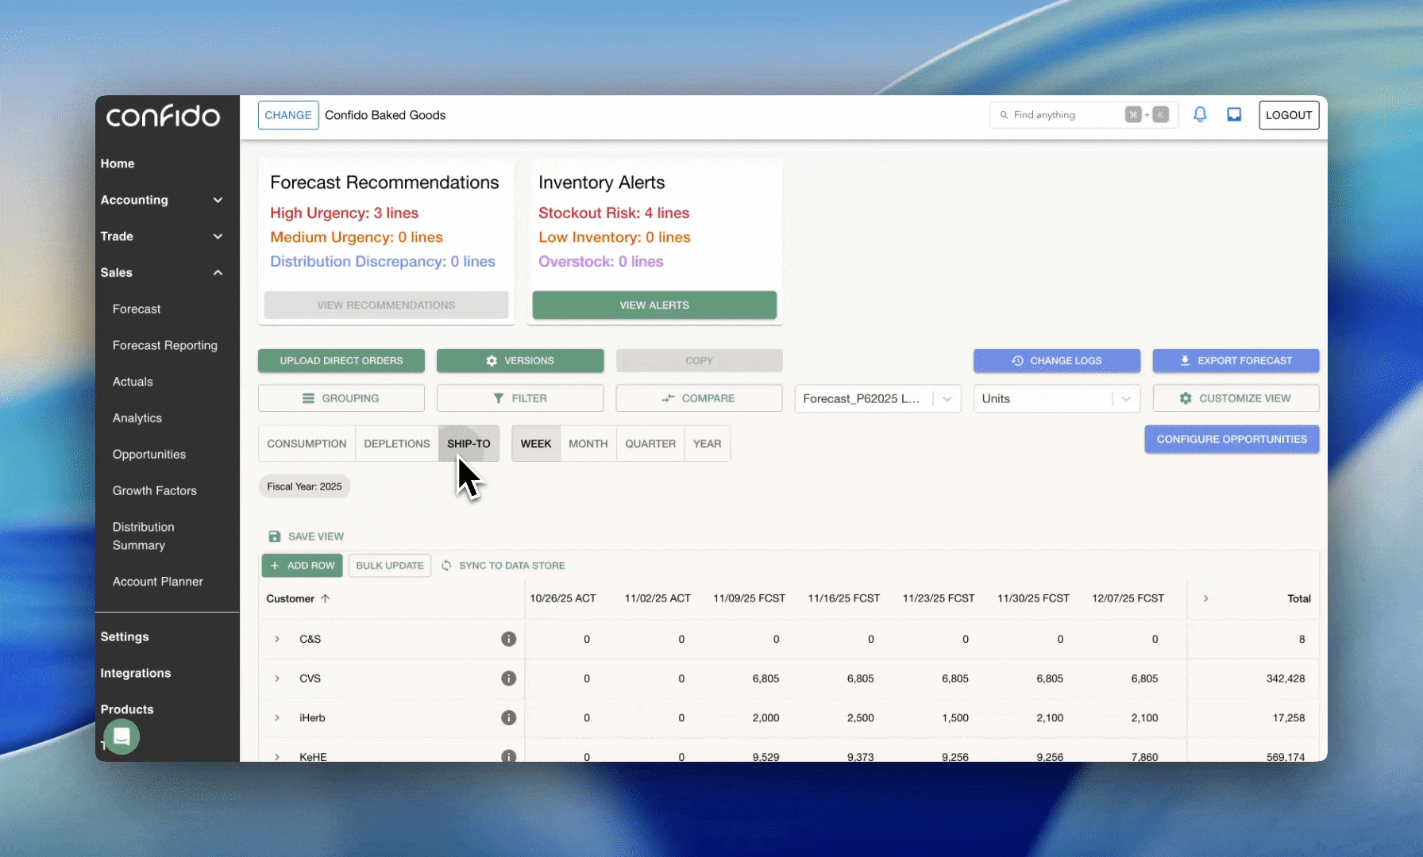Image resolution: width=1423 pixels, height=857 pixels.
Task: Click the Logout button
Action: click(1289, 115)
